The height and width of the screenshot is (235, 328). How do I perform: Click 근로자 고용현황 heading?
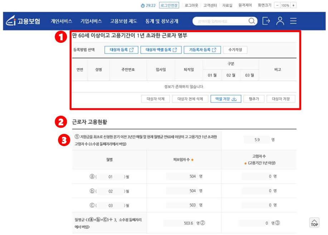89,122
